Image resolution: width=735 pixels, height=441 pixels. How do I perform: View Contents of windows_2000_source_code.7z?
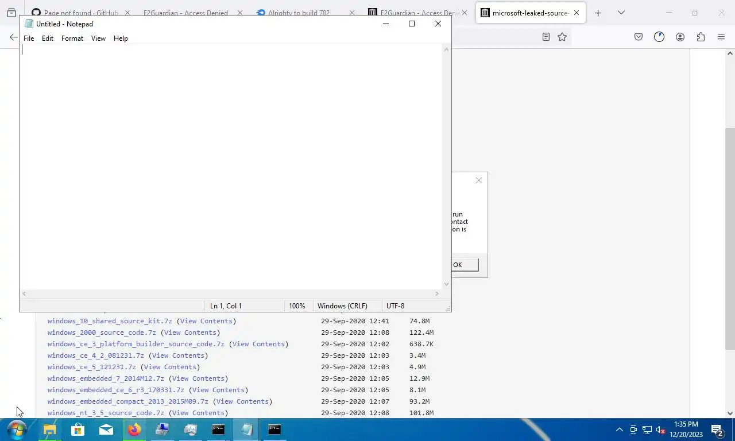[x=190, y=332]
